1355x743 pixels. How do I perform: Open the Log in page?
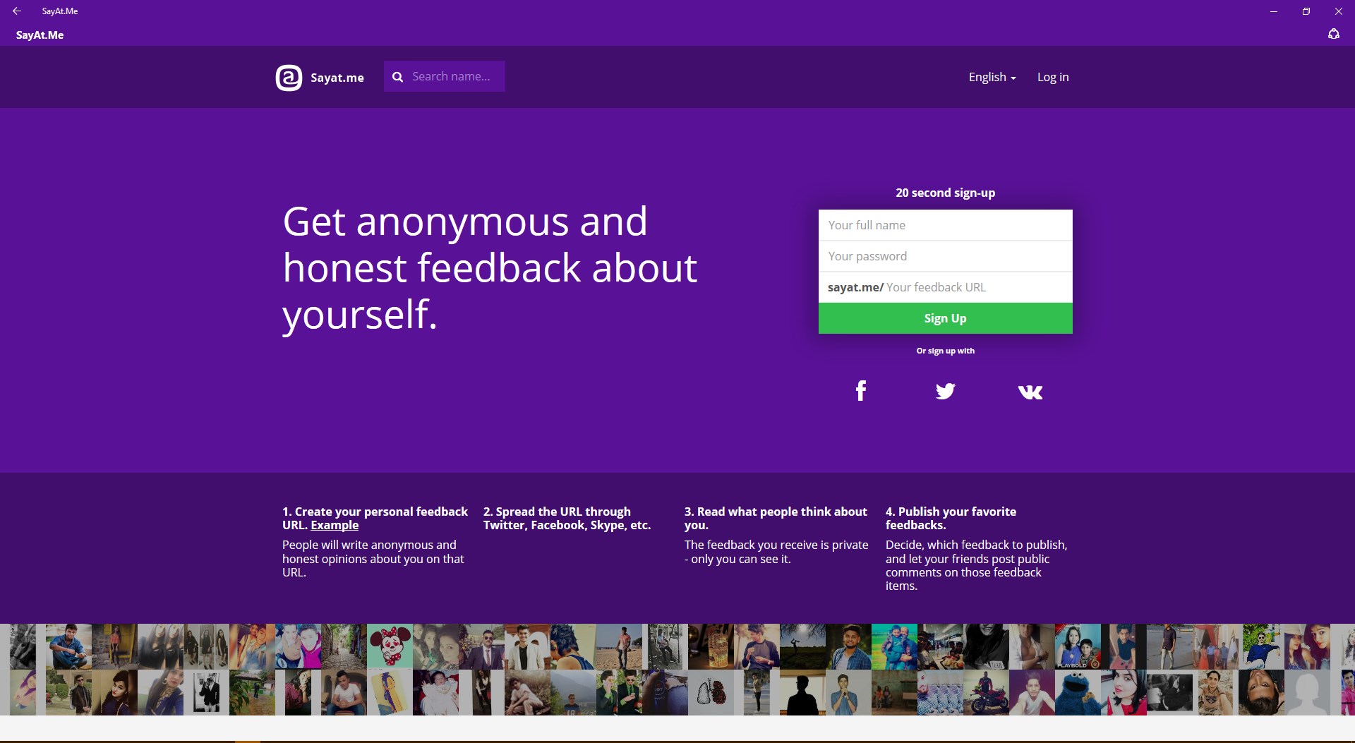(x=1053, y=77)
